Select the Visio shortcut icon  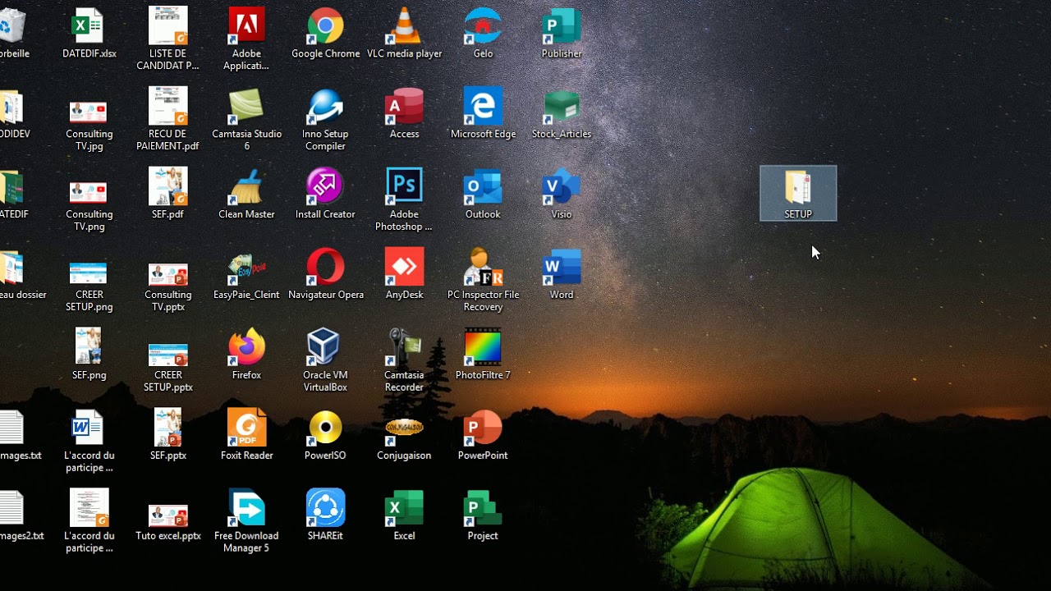[x=562, y=187]
